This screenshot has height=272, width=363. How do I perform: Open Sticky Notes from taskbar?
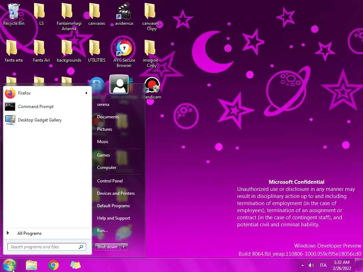click(x=76, y=265)
